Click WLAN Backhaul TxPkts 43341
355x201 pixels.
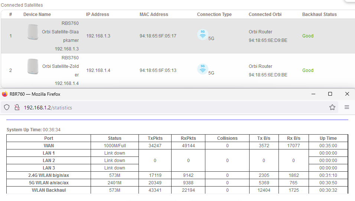(x=155, y=190)
